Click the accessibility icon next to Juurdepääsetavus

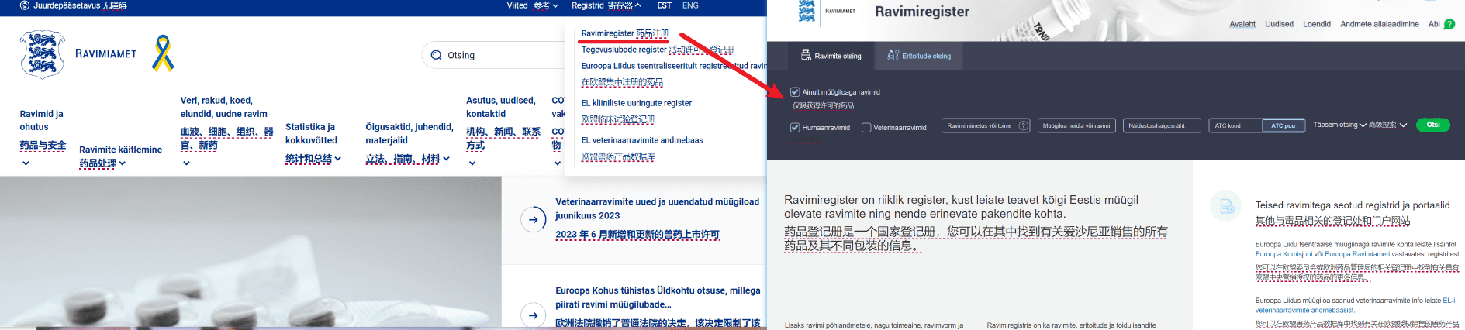(x=25, y=5)
